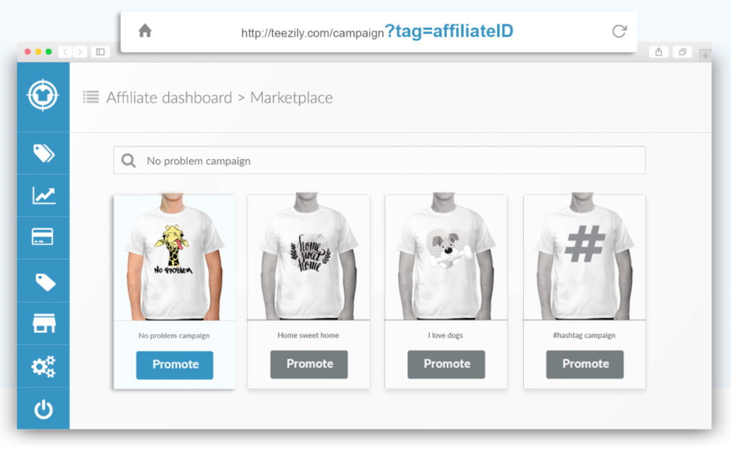
Task: Open the double tags sidebar icon
Action: click(x=44, y=153)
